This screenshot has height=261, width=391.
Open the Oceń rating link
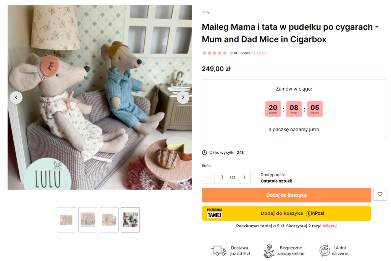261,53
